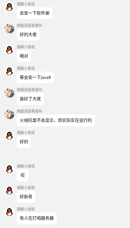
Task: Select the "好的大佬" message bubble
Action: click(28, 35)
